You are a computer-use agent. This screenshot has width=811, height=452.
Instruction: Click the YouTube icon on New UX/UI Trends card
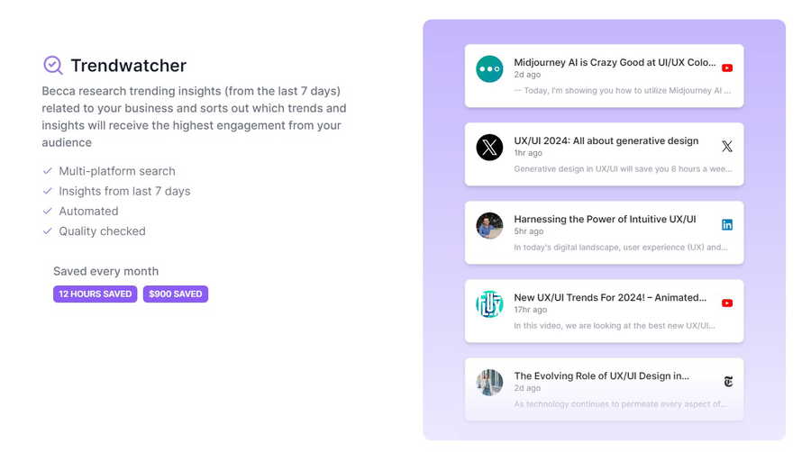pyautogui.click(x=726, y=303)
